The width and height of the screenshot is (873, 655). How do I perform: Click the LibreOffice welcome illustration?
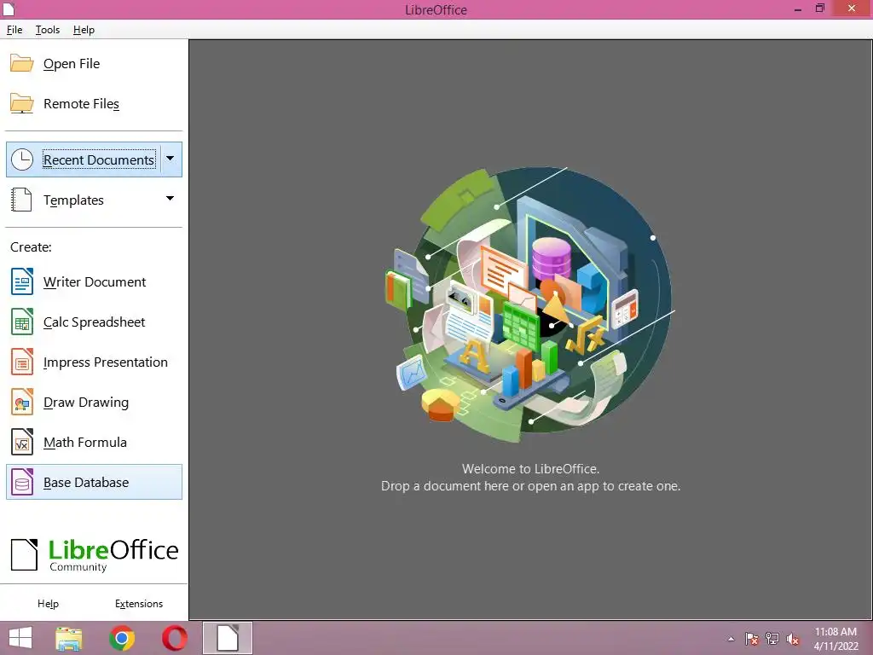click(529, 304)
